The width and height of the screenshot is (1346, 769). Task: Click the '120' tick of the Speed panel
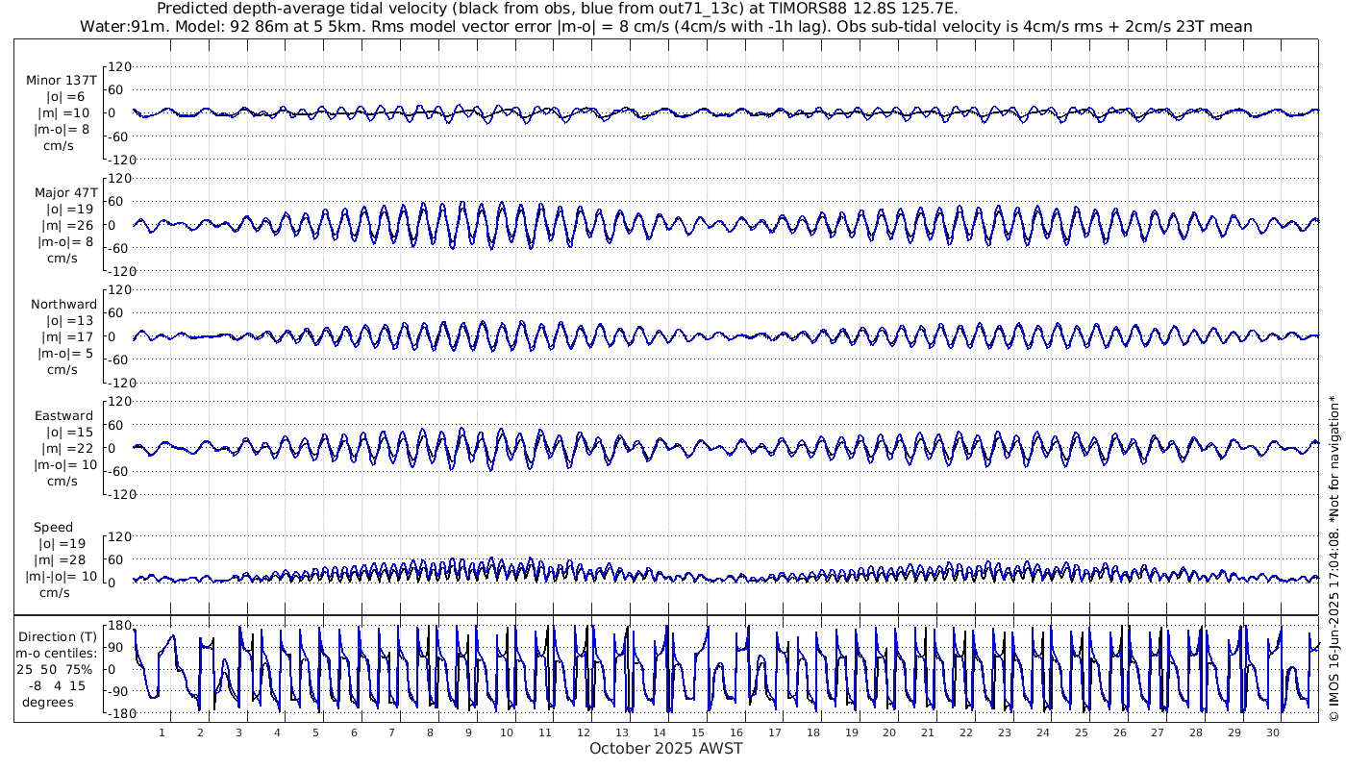[x=119, y=536]
